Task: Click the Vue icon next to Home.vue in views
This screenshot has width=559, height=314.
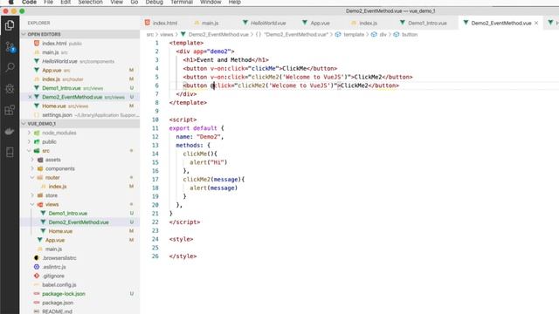Action: coord(43,231)
